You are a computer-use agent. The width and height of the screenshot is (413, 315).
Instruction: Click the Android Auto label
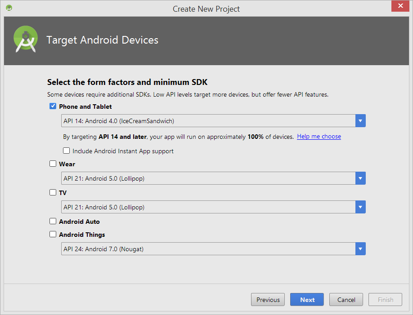point(79,222)
